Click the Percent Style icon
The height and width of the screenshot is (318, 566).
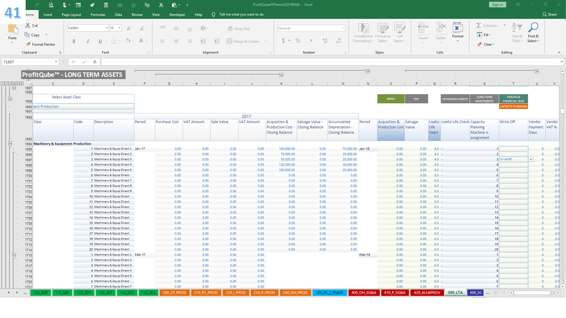(x=298, y=41)
